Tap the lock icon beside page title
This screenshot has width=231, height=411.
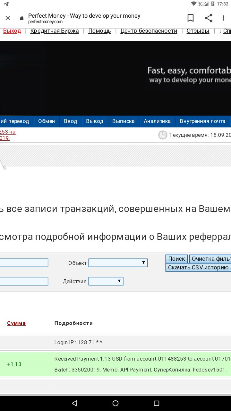22,18
